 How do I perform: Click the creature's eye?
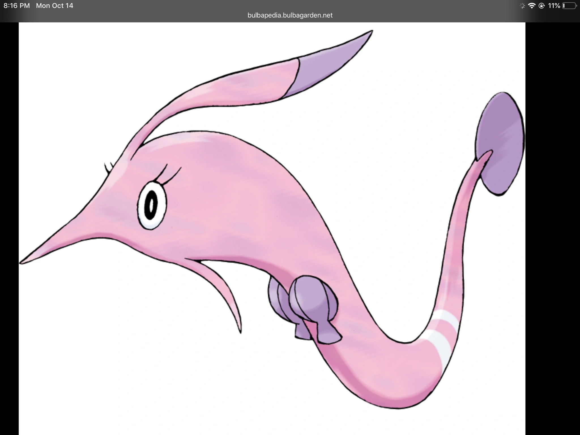(152, 205)
